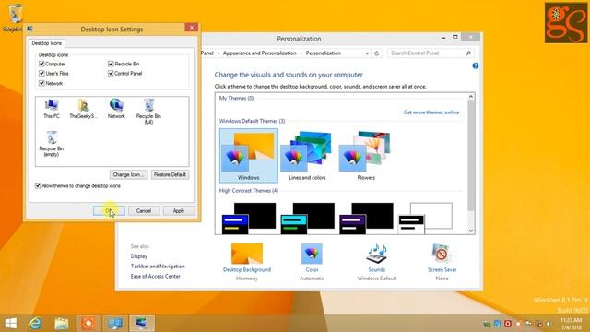Screen dimensions: 590x332
Task: Uncheck the Recycle Bin checkbox
Action: 111,64
